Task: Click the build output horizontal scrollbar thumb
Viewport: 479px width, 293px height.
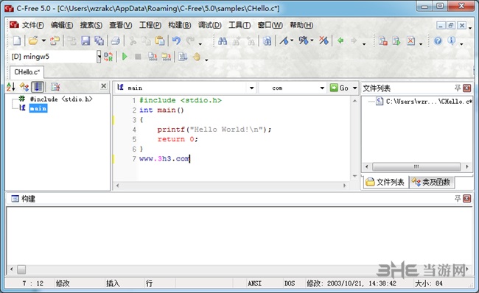Action: pyautogui.click(x=21, y=269)
